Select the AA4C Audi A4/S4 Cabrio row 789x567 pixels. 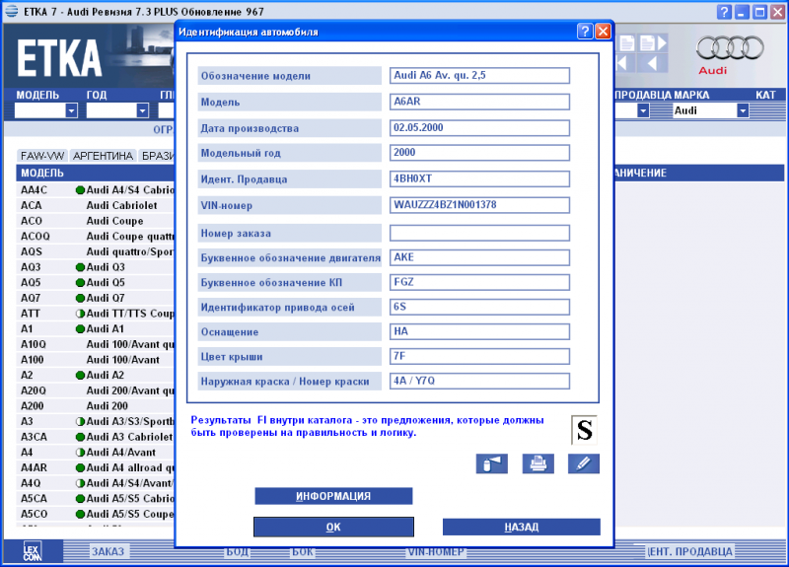tap(96, 190)
